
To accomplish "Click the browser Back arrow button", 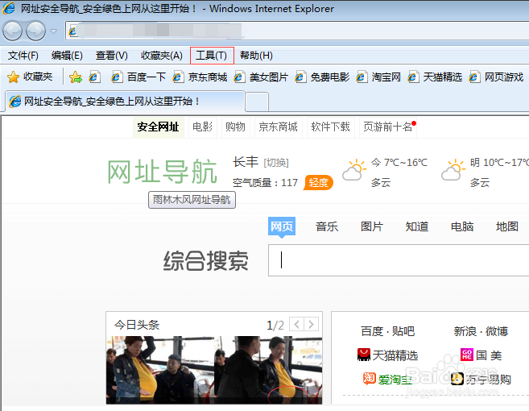I will (x=12, y=31).
